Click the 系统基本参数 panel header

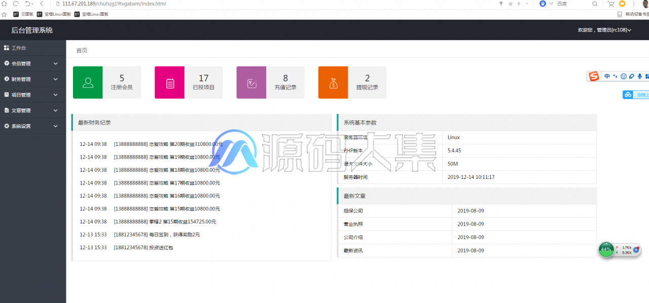coord(467,123)
